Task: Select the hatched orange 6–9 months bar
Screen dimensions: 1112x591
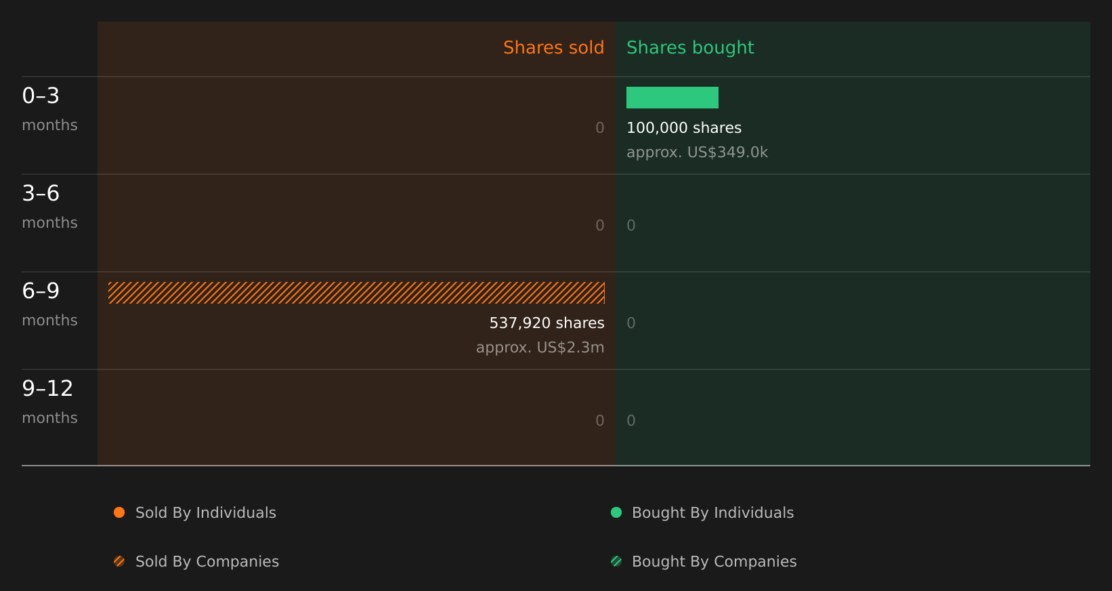Action: click(x=356, y=293)
